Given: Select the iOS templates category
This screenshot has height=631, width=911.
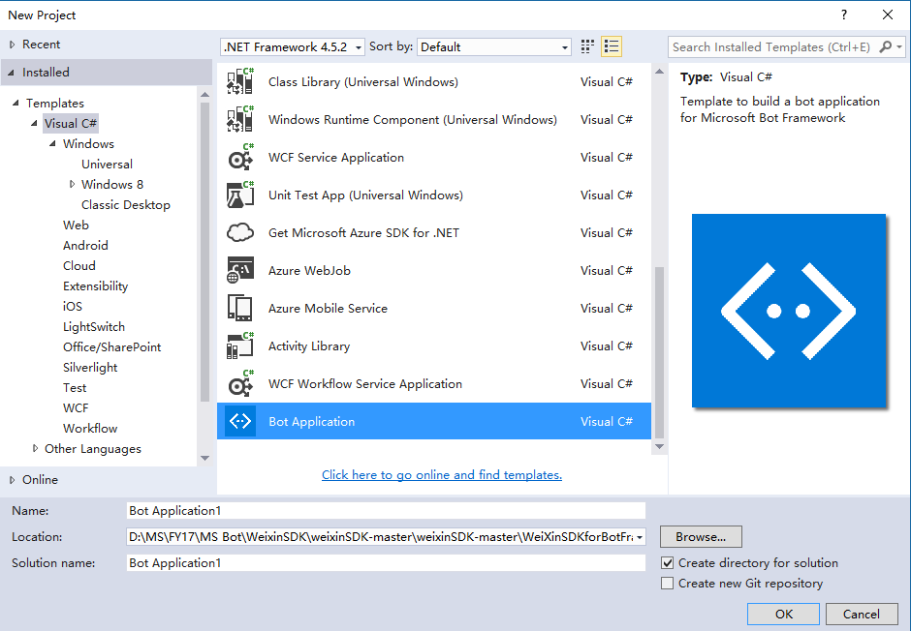Looking at the screenshot, I should [x=73, y=306].
